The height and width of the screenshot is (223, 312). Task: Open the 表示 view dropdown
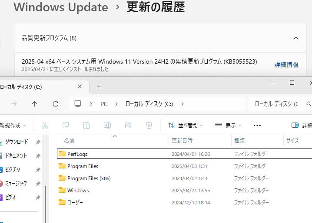[x=228, y=125]
